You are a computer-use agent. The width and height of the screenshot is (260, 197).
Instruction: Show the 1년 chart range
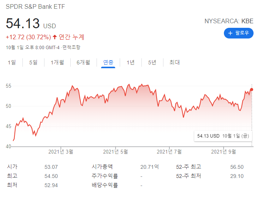tap(130, 62)
